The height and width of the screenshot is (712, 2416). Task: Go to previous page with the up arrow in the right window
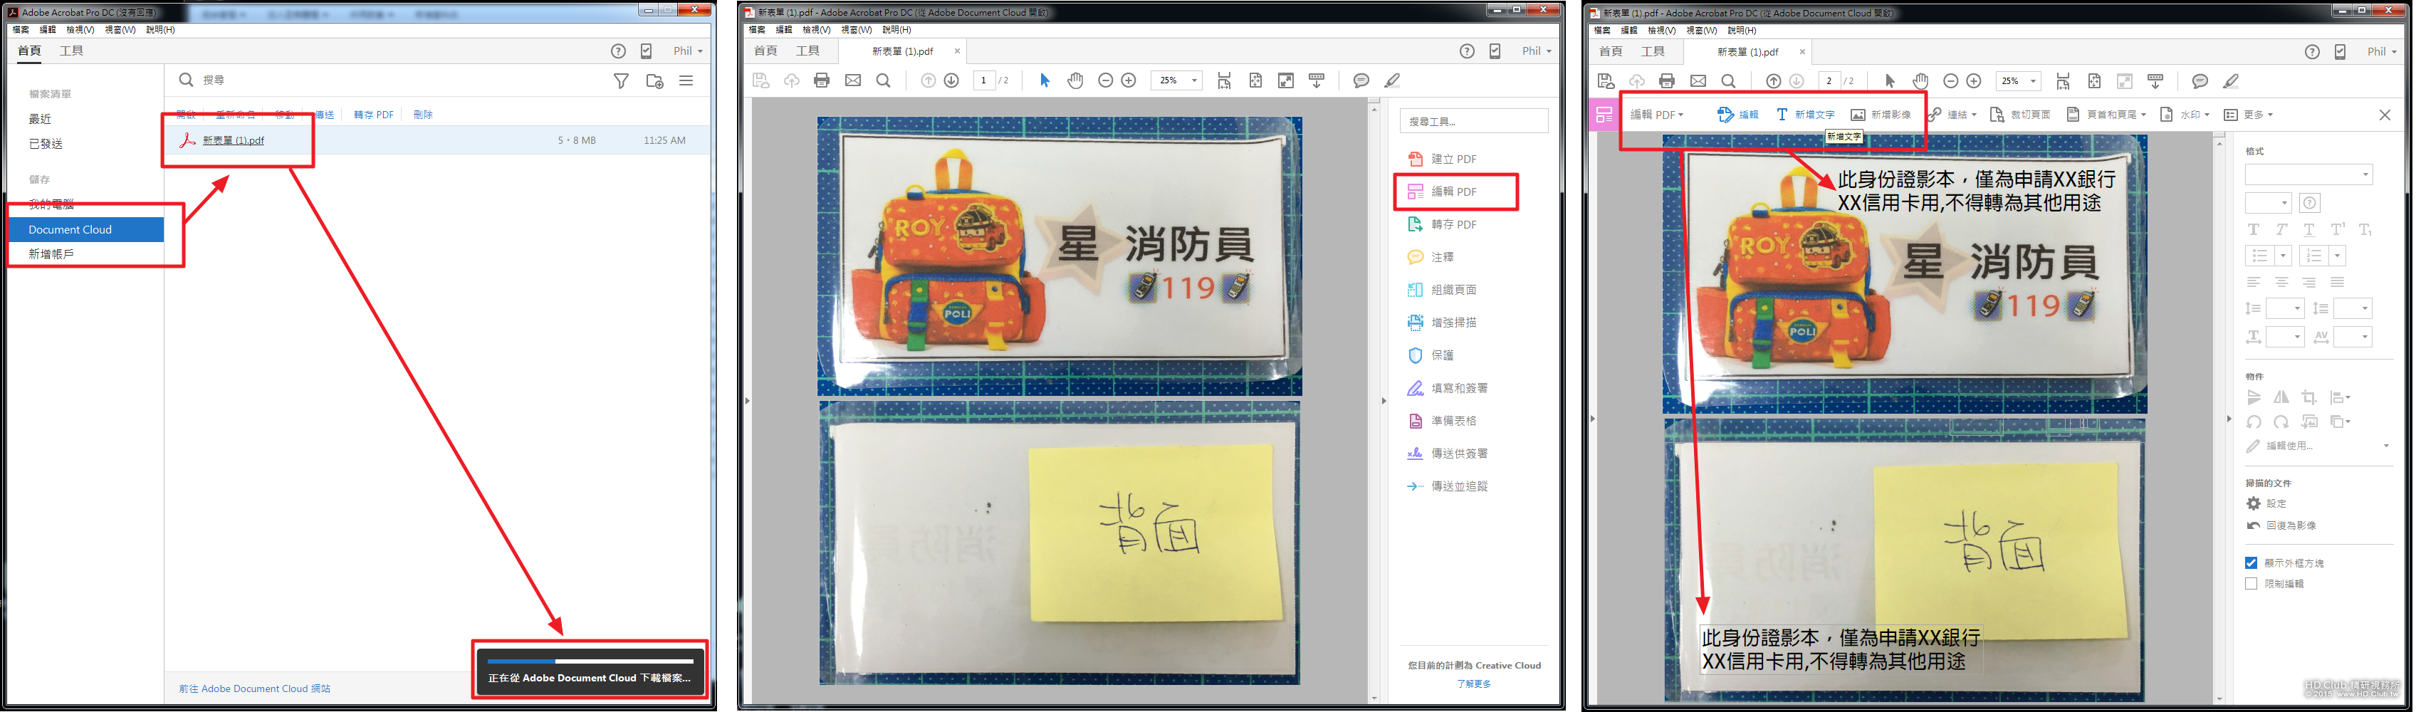[x=1772, y=80]
